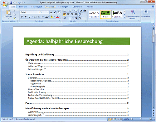Switch to full screen reading view

(112, 119)
